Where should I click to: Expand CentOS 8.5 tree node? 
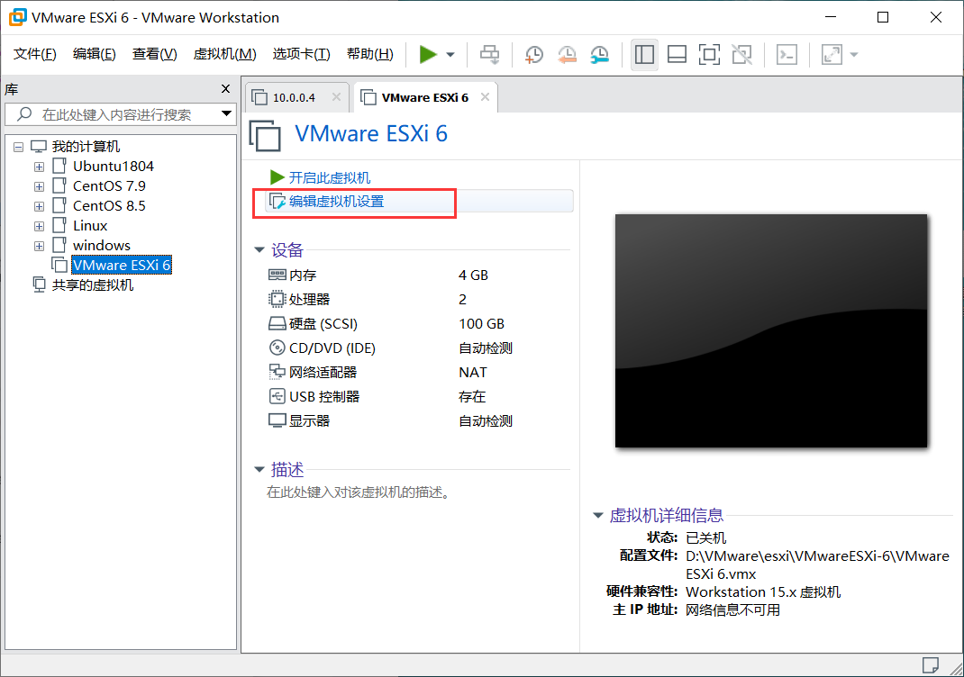(39, 206)
